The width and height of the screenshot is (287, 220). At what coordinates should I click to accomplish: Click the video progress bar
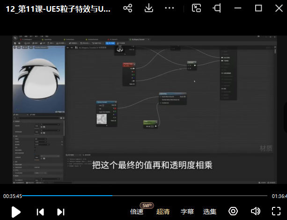point(140,196)
